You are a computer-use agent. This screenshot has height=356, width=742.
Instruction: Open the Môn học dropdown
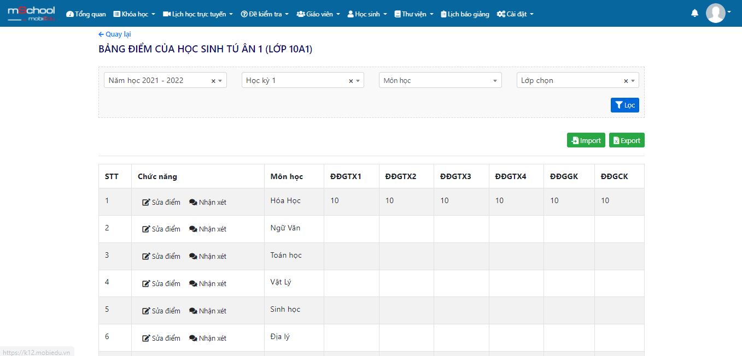(x=440, y=80)
